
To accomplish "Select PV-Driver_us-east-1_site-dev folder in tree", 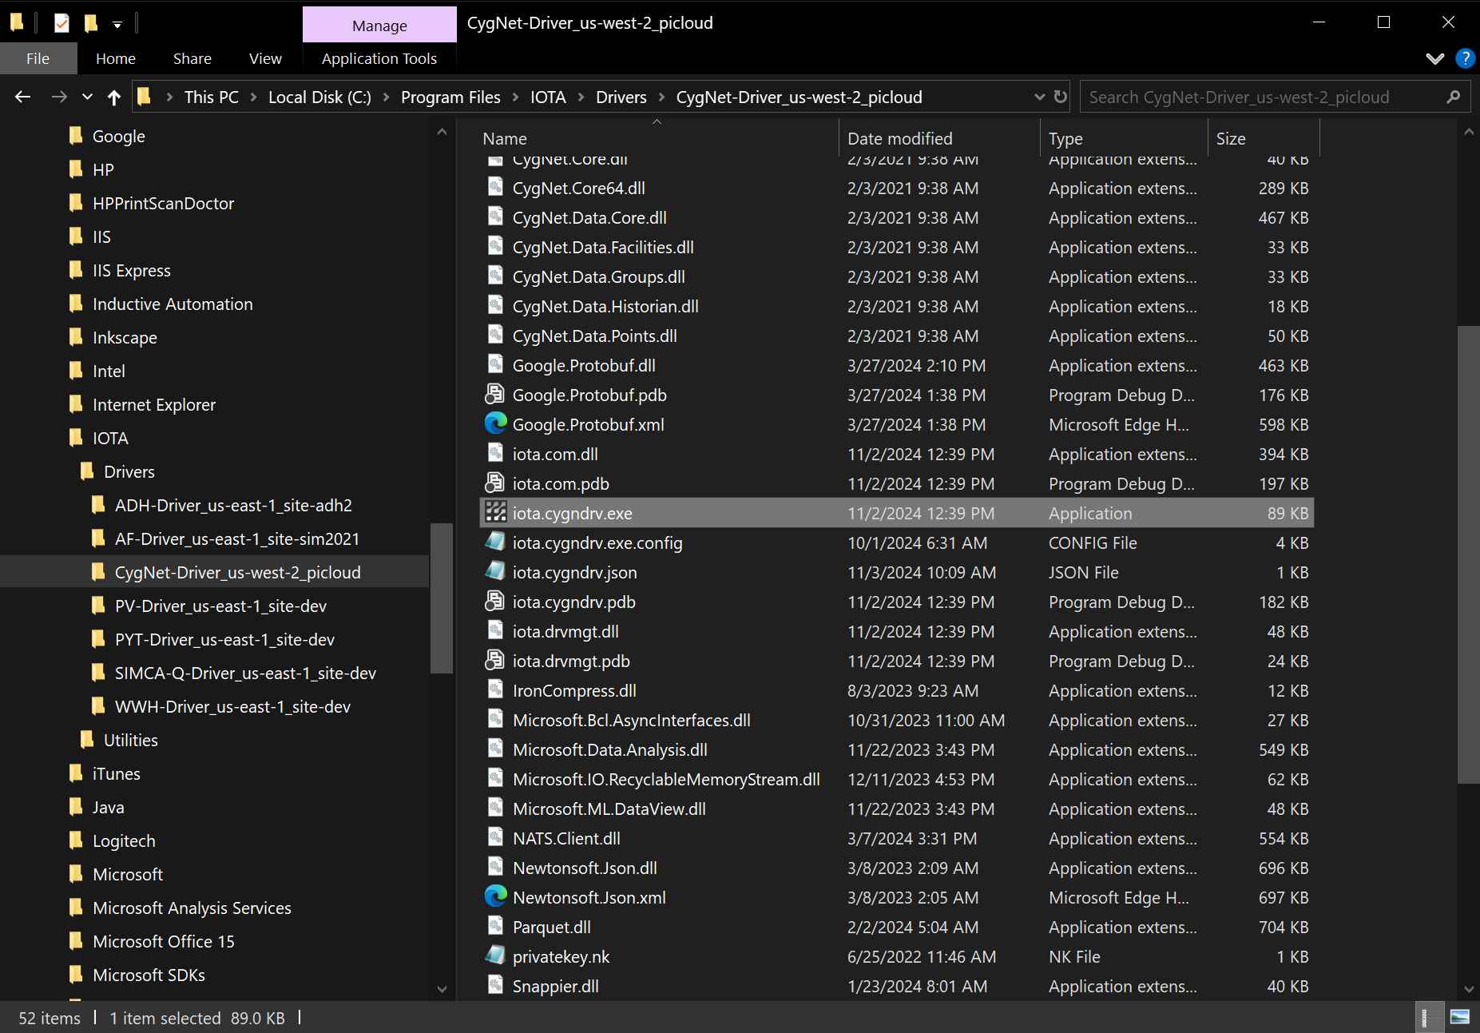I will [x=220, y=606].
